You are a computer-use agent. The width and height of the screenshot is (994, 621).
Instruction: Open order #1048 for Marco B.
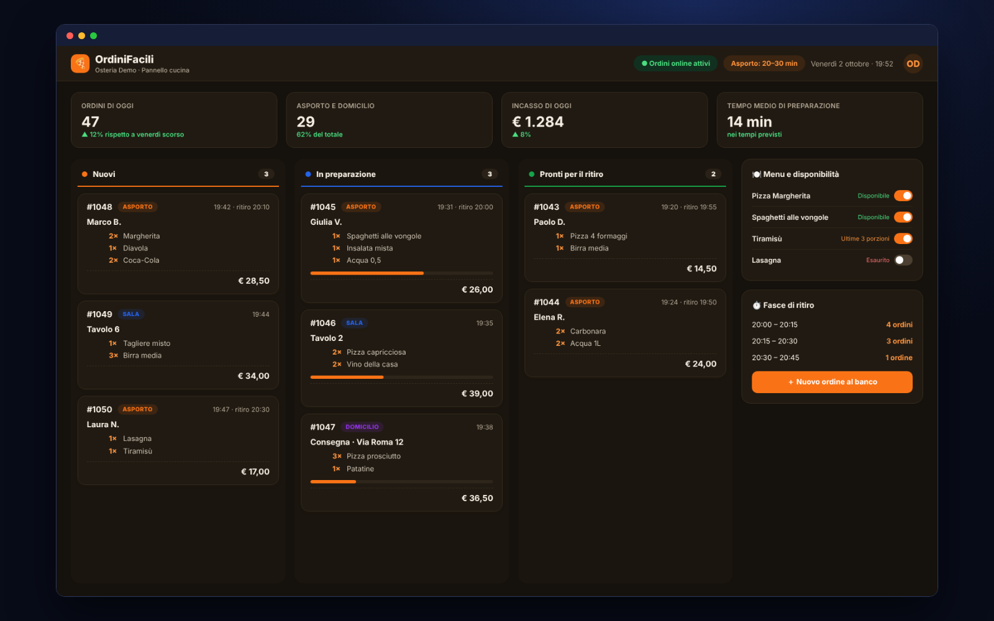point(178,243)
